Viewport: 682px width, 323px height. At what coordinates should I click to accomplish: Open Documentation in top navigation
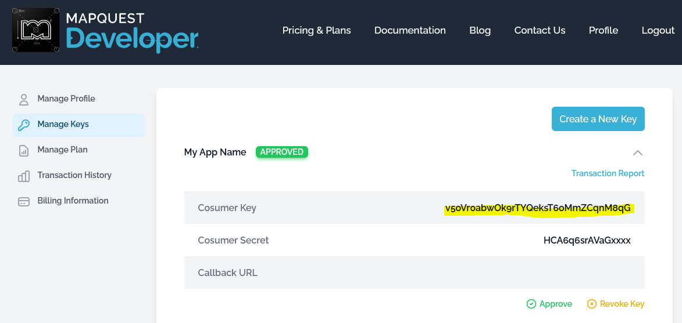point(410,30)
